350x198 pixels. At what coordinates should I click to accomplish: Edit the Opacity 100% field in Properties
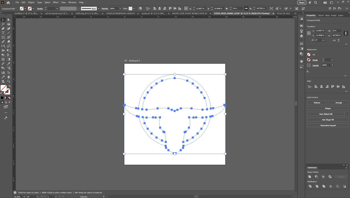pyautogui.click(x=325, y=65)
